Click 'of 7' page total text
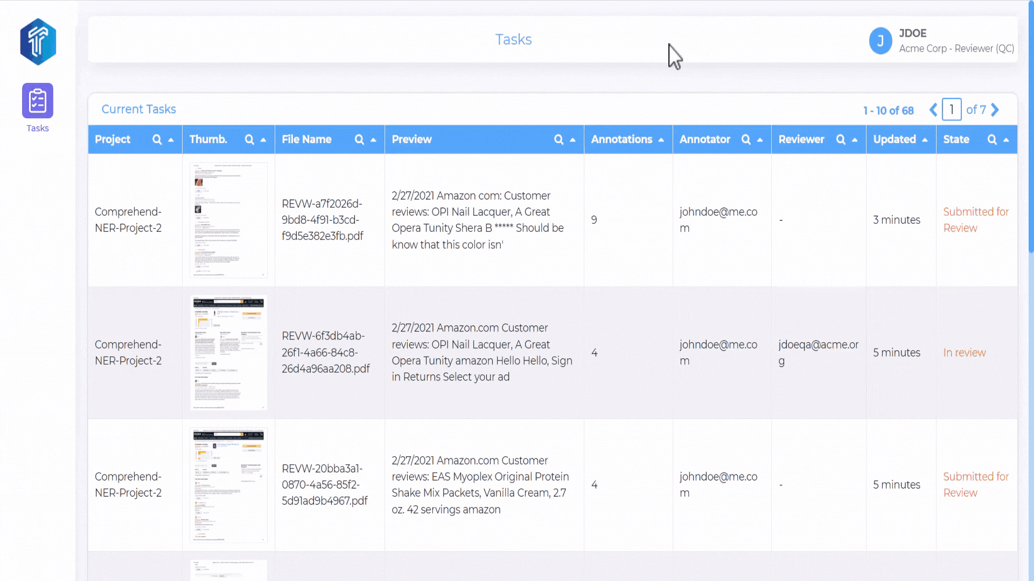1034x581 pixels. 976,110
